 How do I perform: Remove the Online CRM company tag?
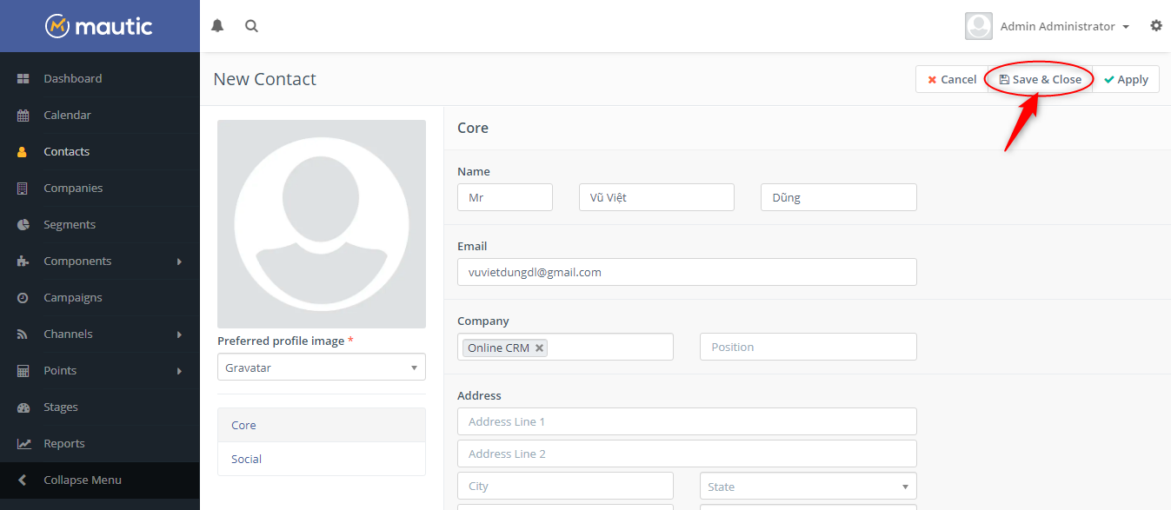(x=539, y=348)
